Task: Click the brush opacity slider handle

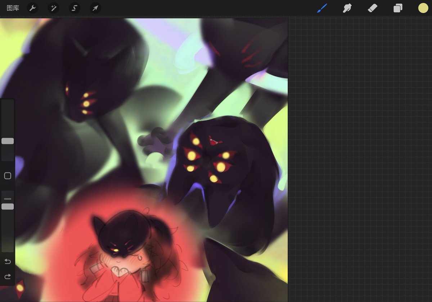Action: point(8,206)
